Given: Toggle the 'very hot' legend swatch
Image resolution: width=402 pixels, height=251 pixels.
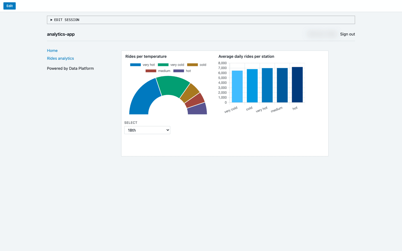Looking at the screenshot, I should (x=136, y=65).
